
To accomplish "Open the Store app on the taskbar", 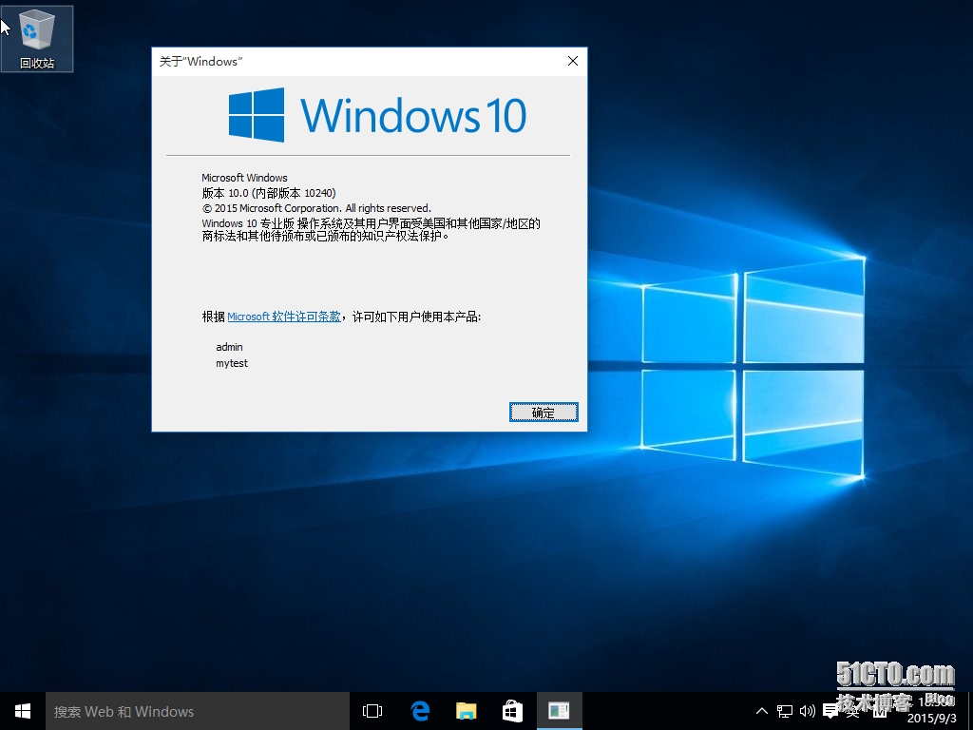I will [512, 711].
